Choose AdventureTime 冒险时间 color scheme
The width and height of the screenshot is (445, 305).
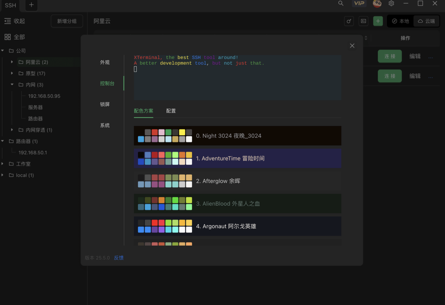238,158
